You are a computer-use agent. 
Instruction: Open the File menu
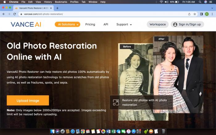pyautogui.click(x=23, y=2)
